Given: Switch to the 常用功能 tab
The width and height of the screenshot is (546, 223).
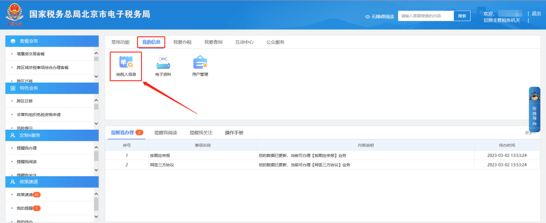Looking at the screenshot, I should (120, 42).
